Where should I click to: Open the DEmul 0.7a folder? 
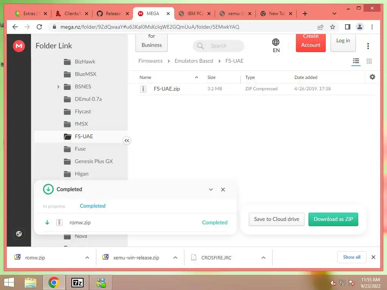tap(88, 99)
